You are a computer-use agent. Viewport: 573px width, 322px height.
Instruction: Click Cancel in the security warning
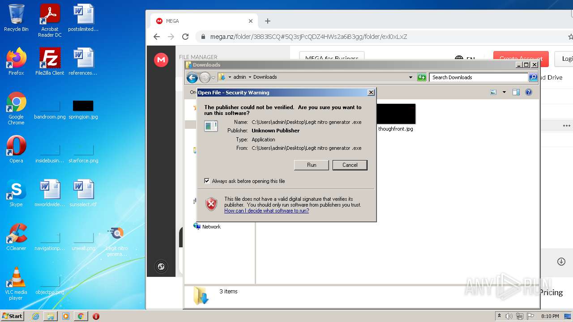pyautogui.click(x=350, y=165)
